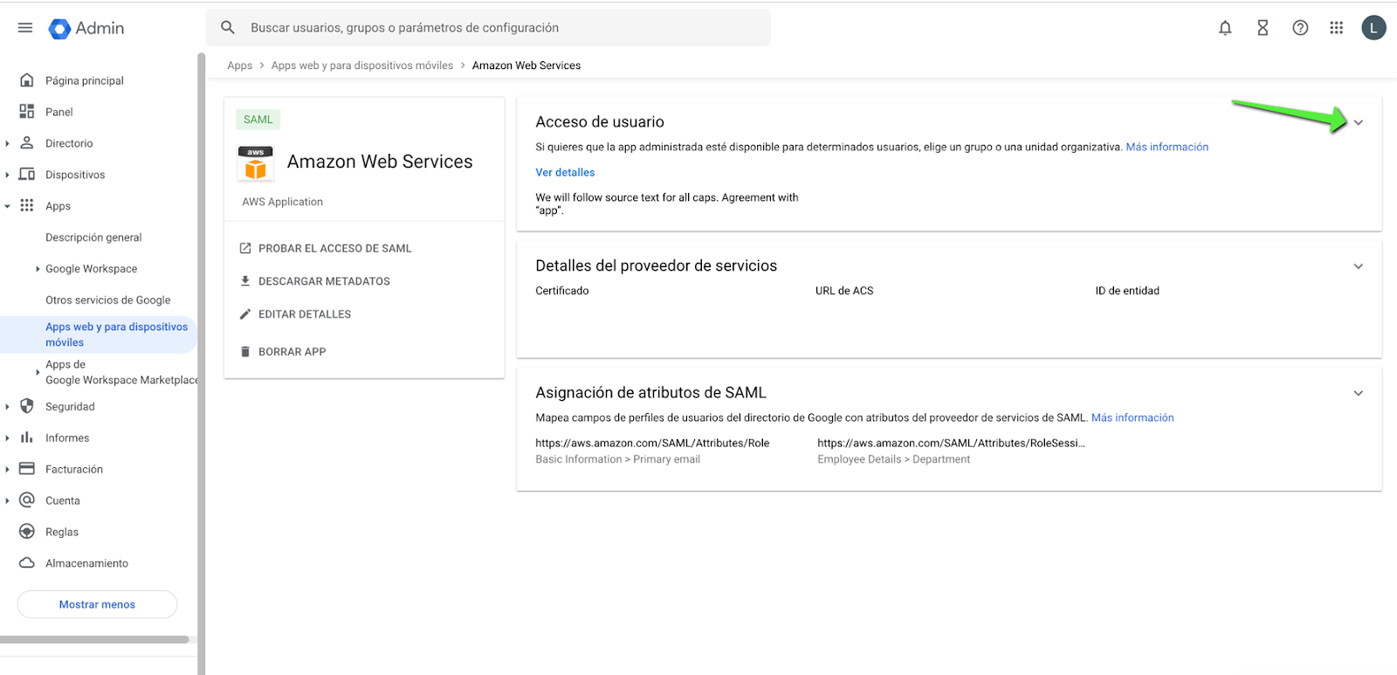Viewport: 1397px width, 675px height.
Task: Click the Google Admin logo
Action: [86, 29]
